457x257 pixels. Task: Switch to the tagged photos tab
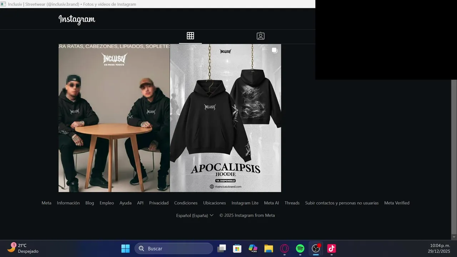click(x=261, y=36)
